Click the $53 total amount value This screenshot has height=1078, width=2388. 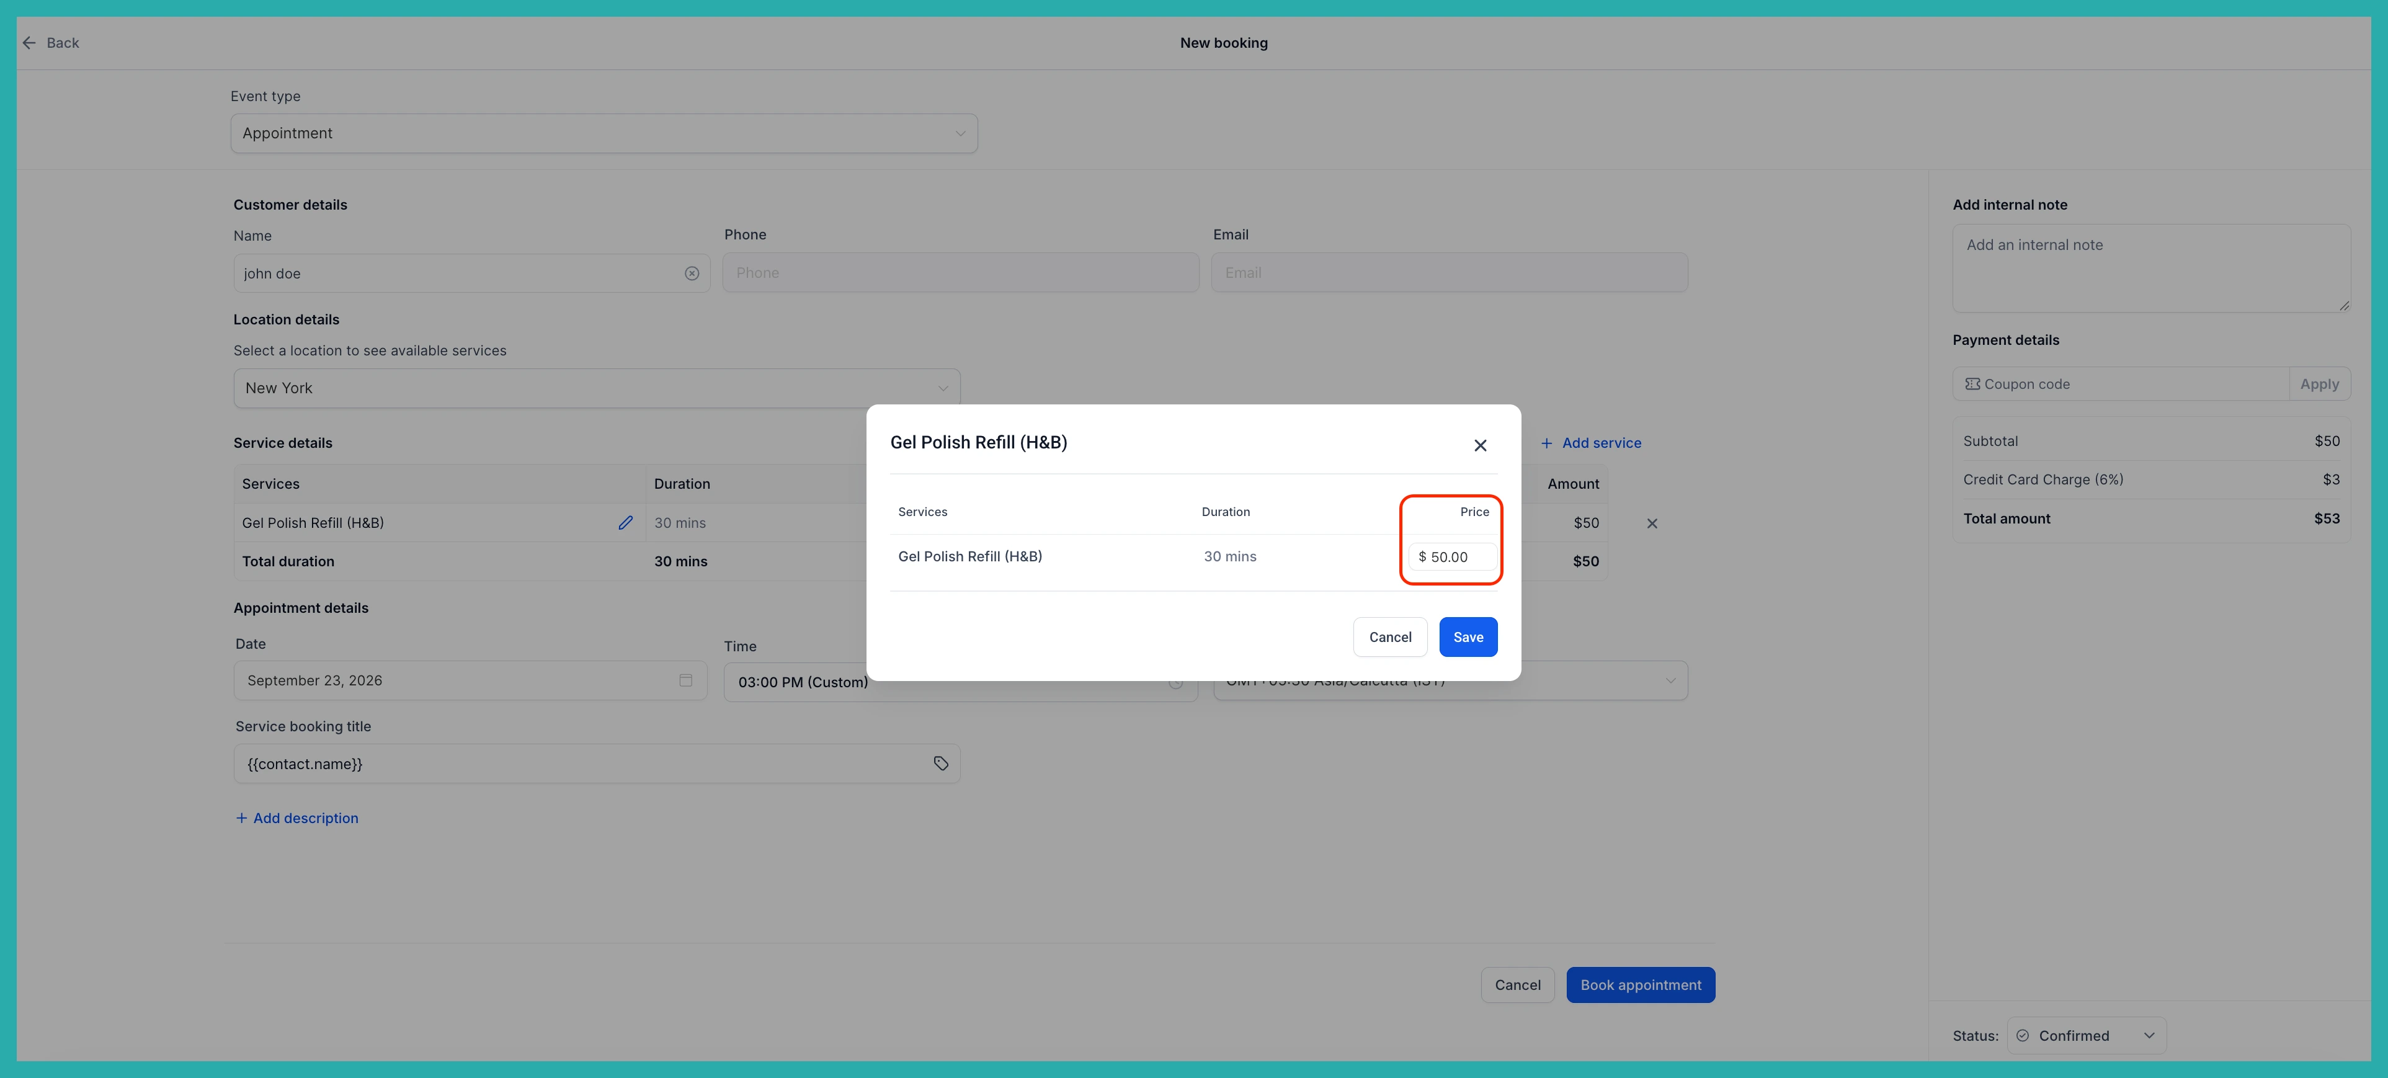click(x=2326, y=519)
